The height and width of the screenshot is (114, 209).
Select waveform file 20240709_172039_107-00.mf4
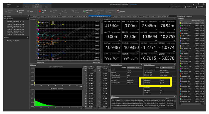pyautogui.click(x=15, y=35)
